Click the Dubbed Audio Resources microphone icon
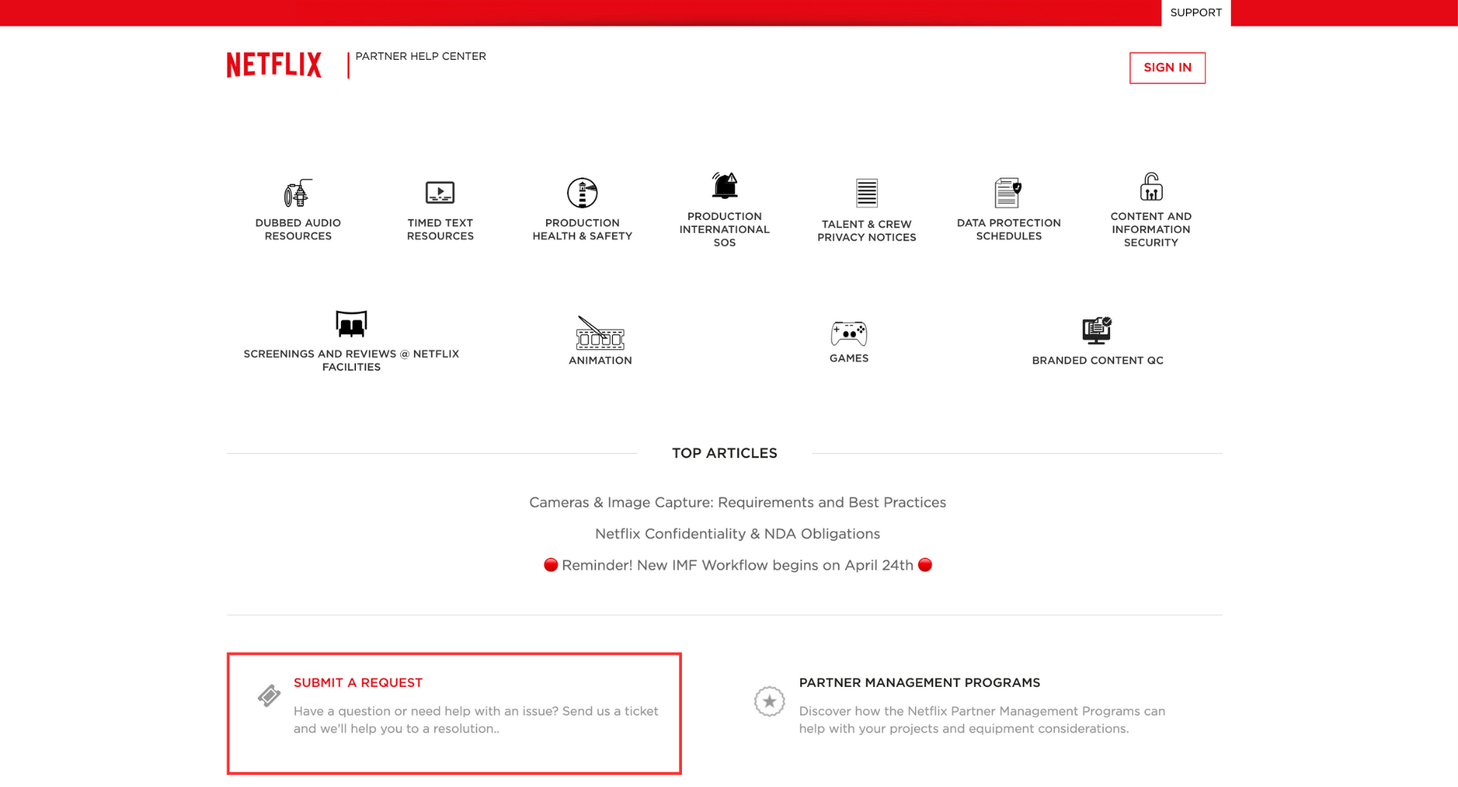 pyautogui.click(x=298, y=193)
